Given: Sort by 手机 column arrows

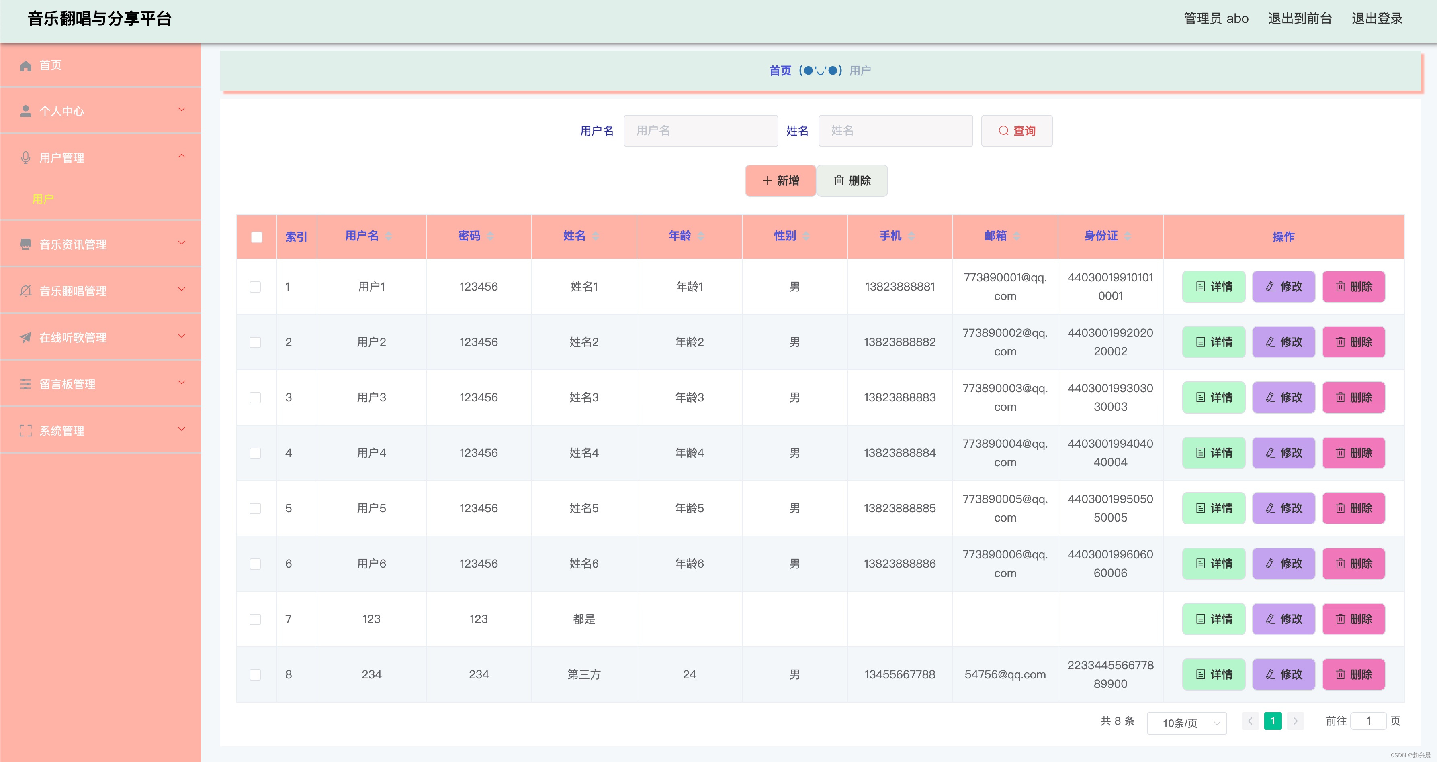Looking at the screenshot, I should (911, 236).
